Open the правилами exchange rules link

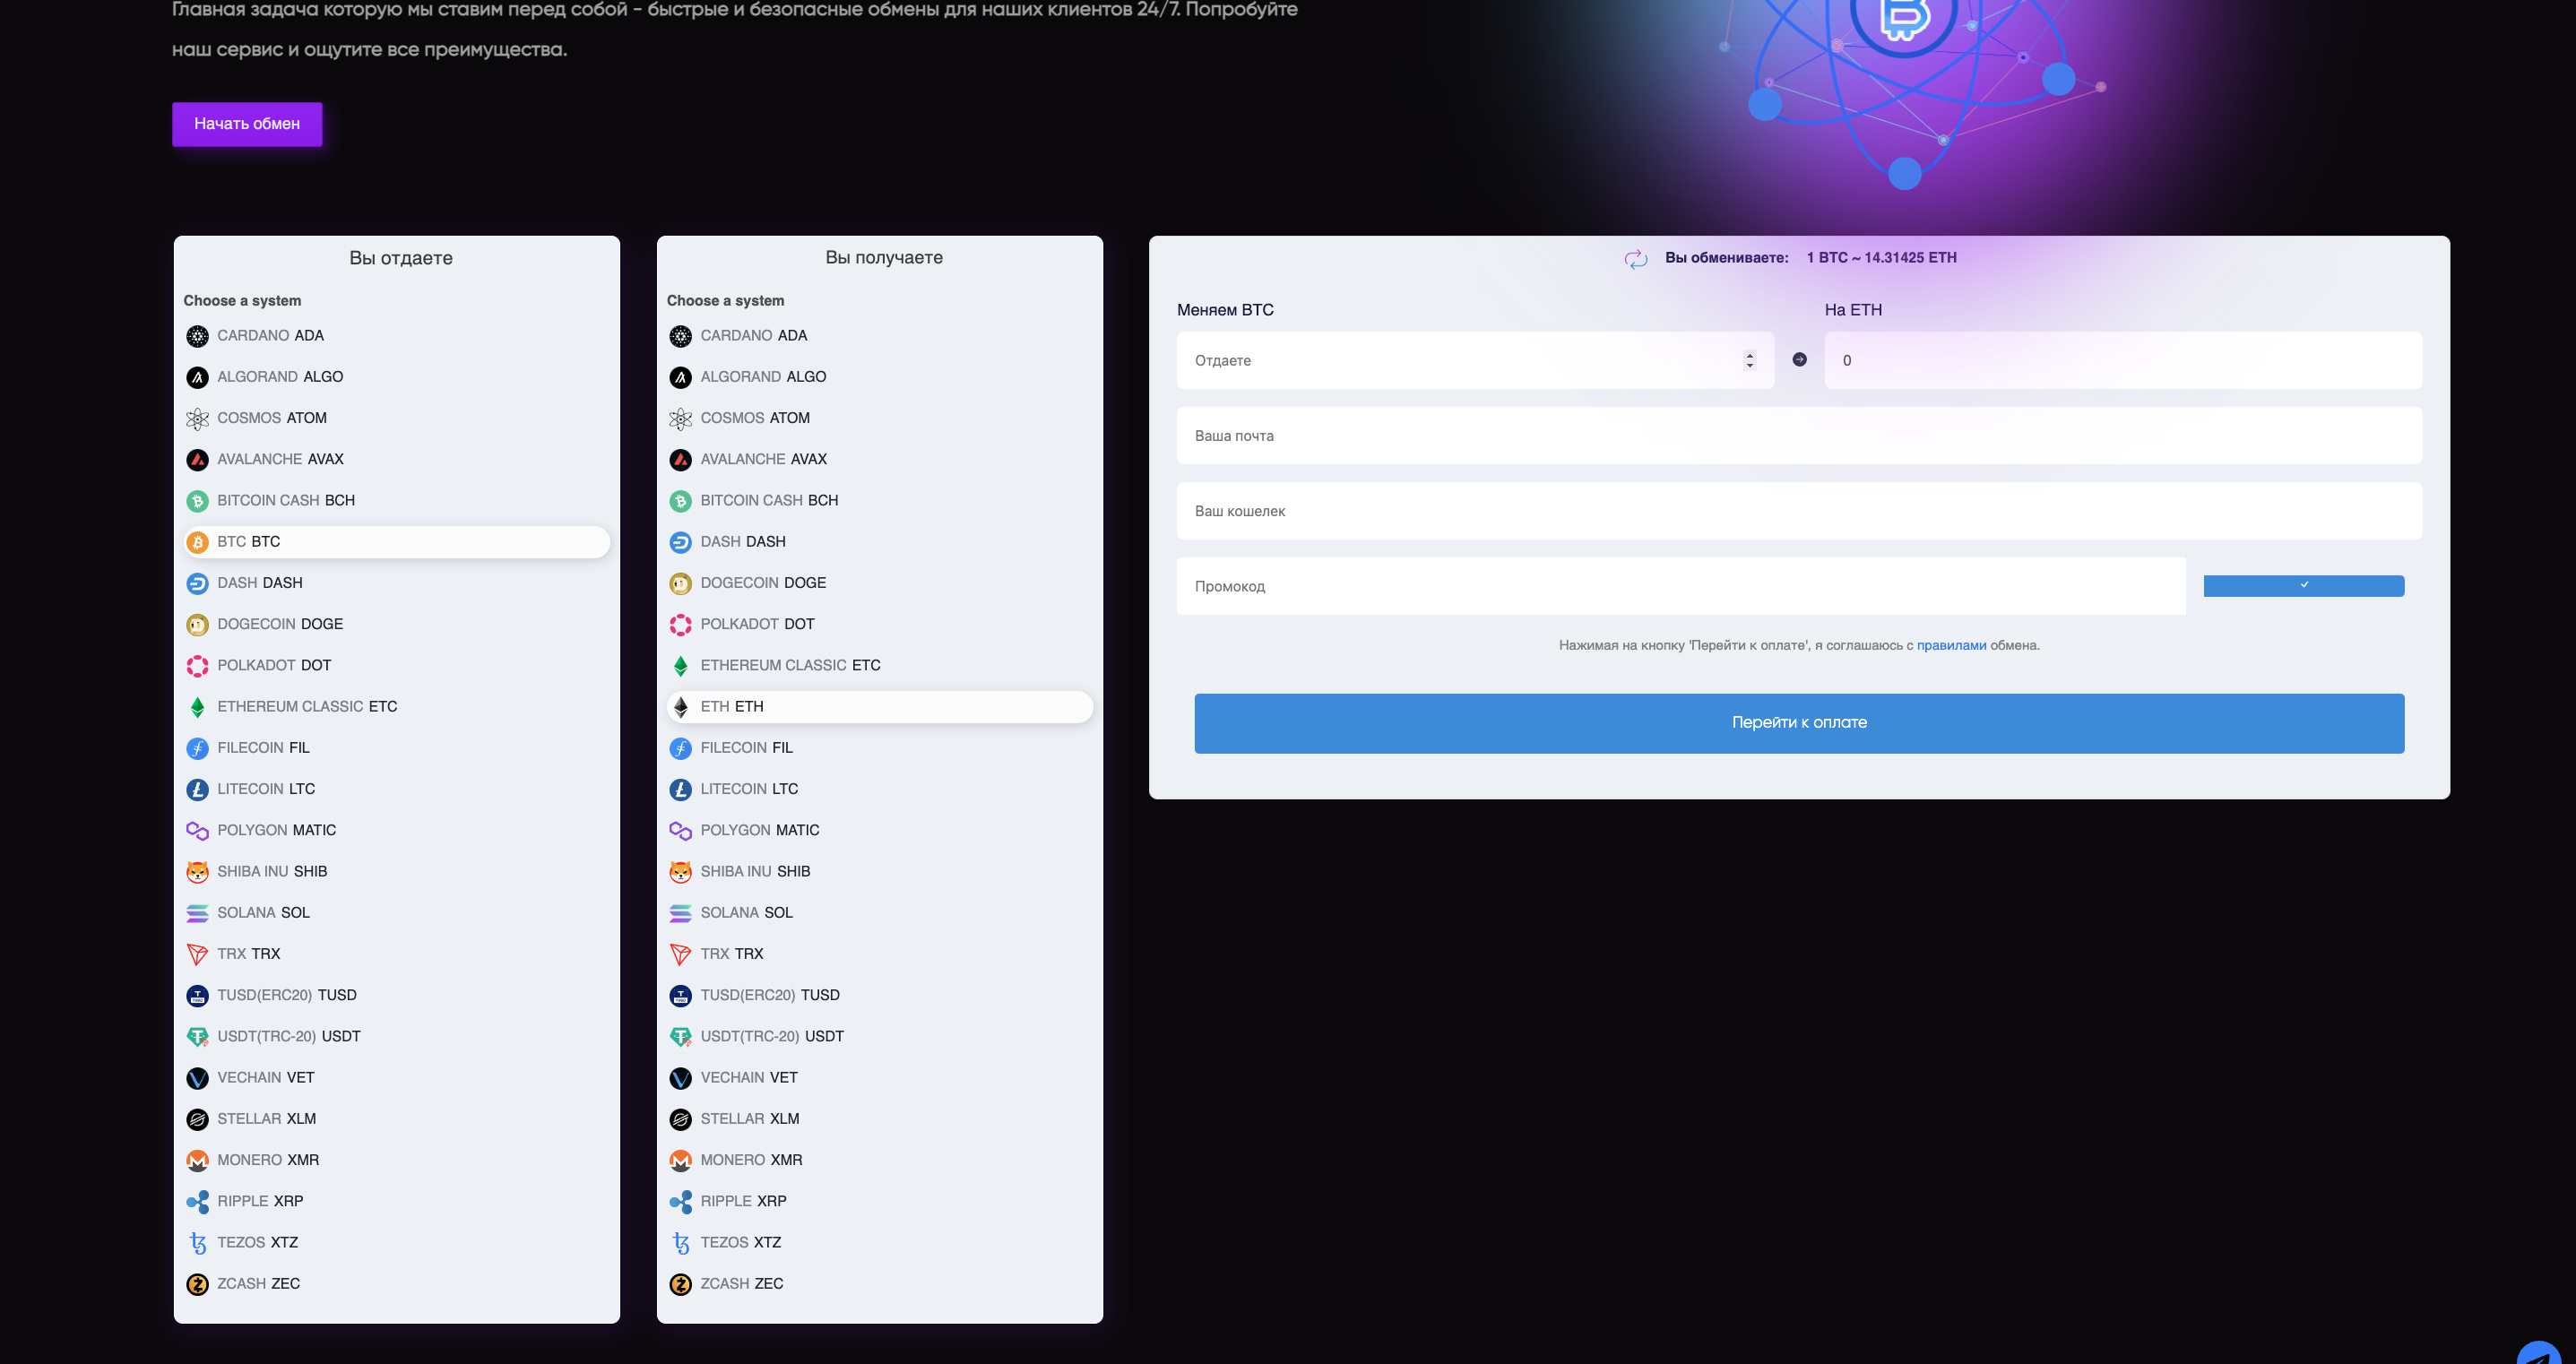(x=1950, y=646)
